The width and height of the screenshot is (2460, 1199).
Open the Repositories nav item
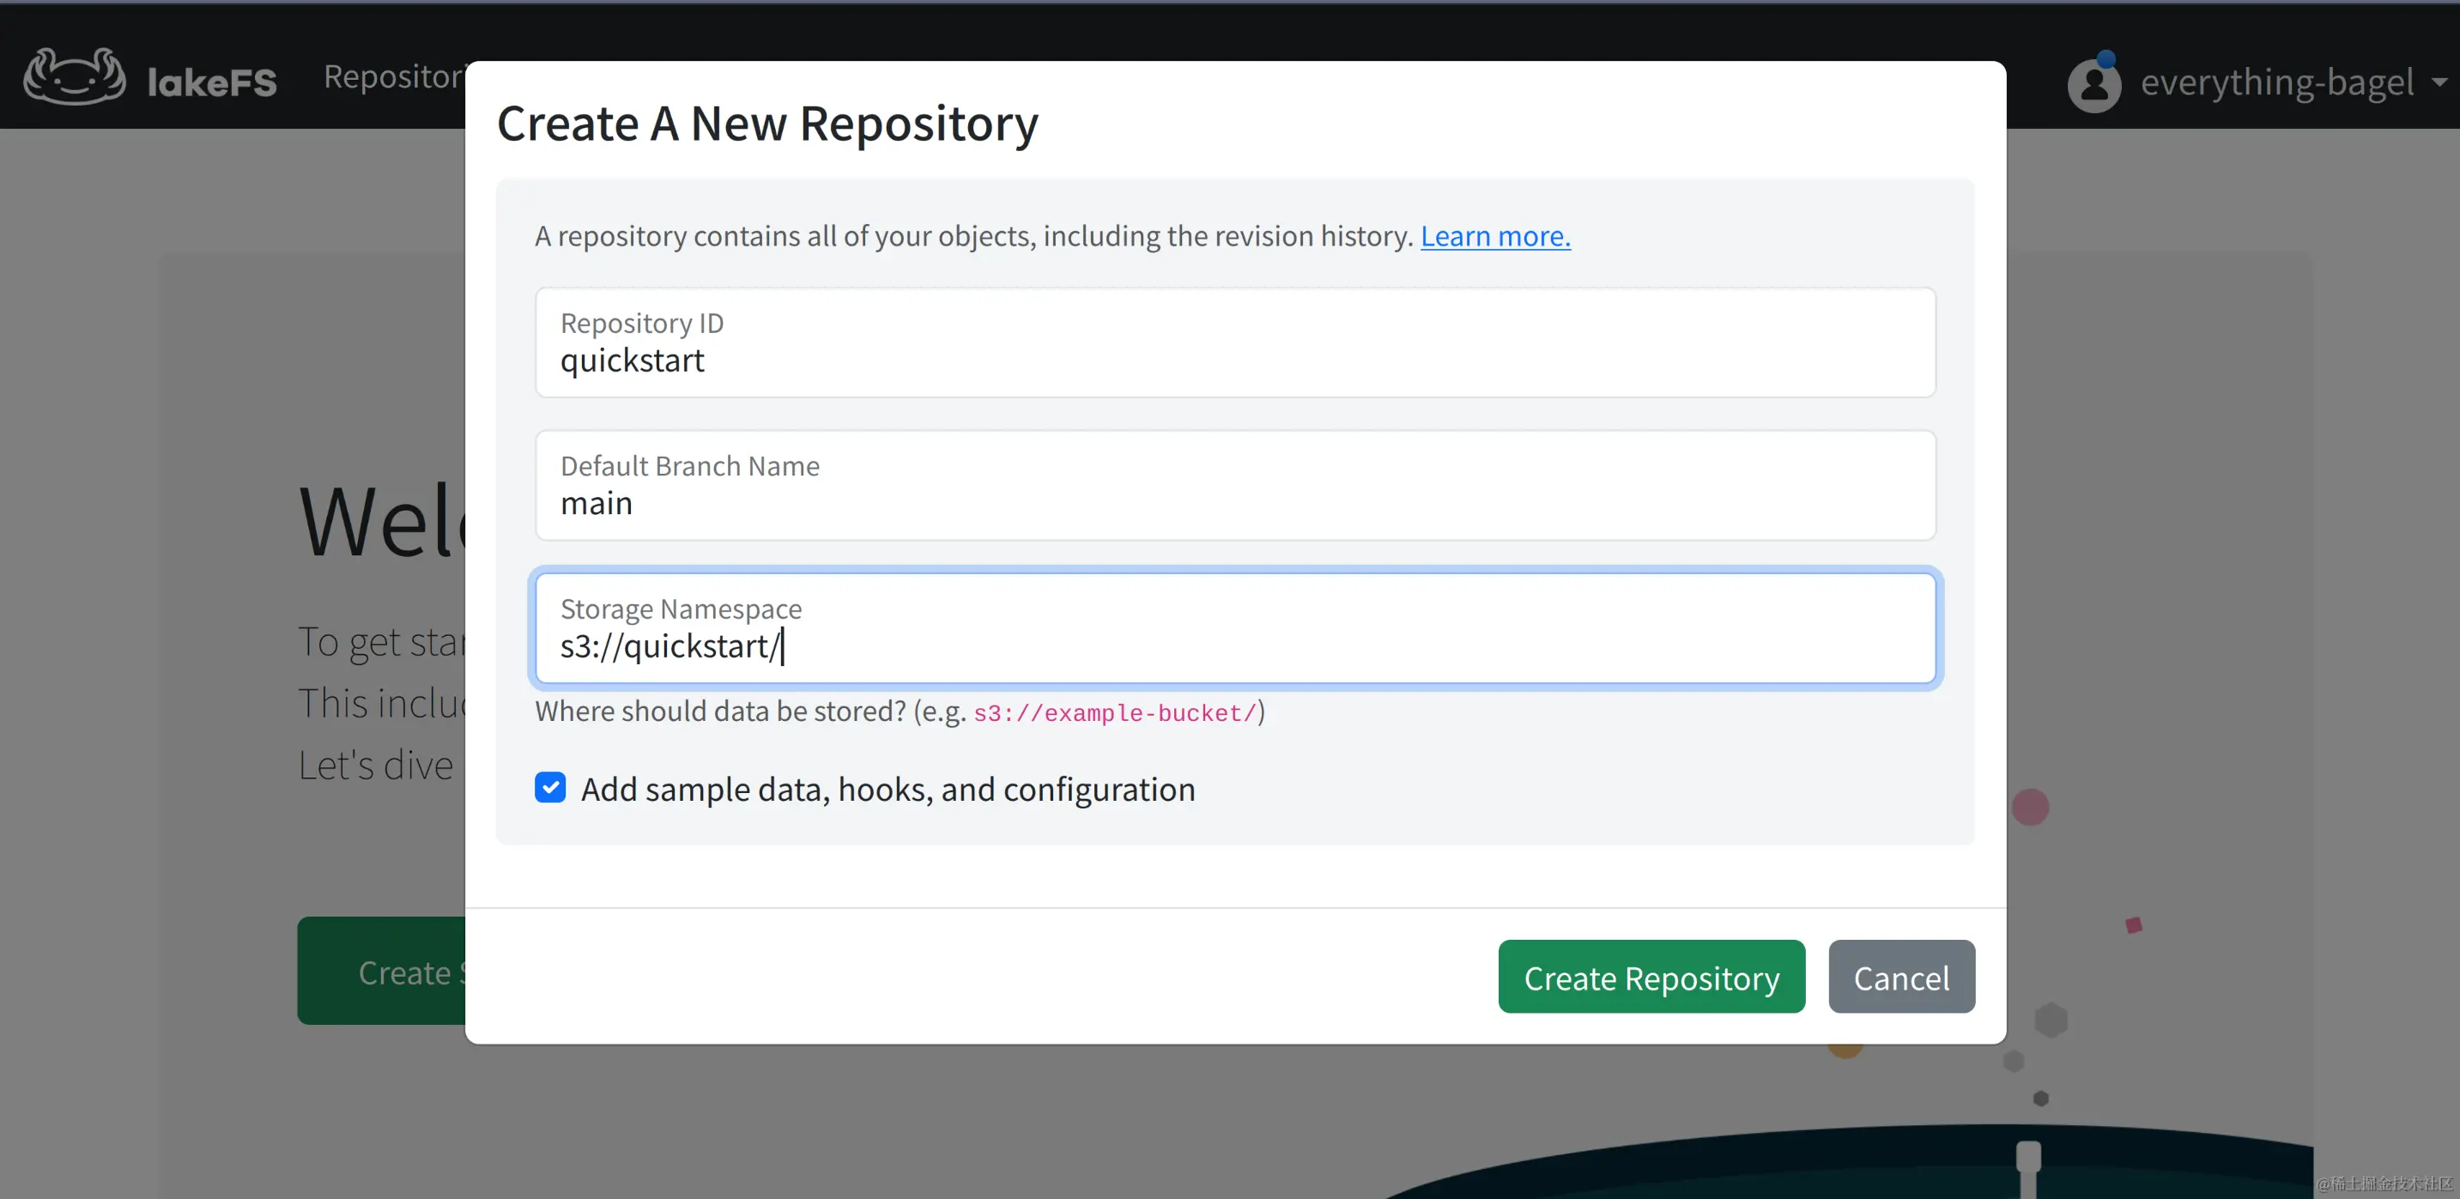tap(393, 76)
